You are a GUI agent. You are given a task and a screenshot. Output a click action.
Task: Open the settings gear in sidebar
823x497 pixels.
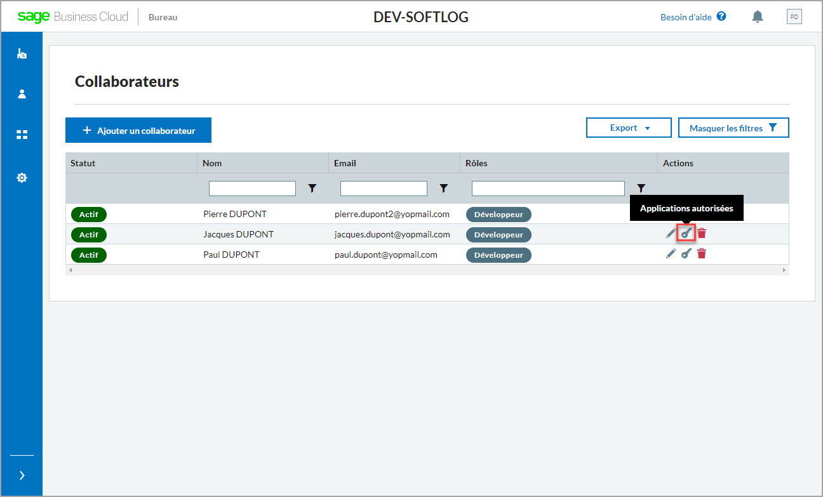[22, 178]
